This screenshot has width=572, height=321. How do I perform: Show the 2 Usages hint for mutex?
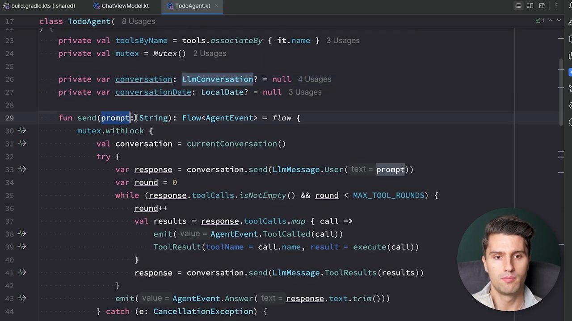210,53
